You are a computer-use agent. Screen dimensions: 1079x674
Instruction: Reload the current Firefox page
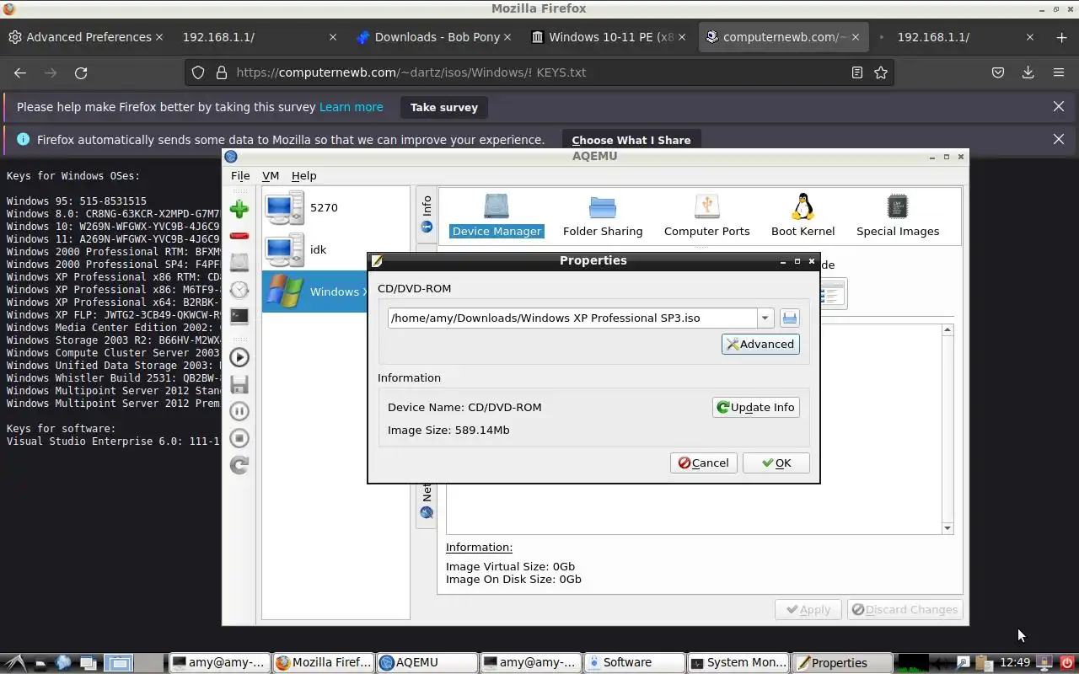point(81,72)
